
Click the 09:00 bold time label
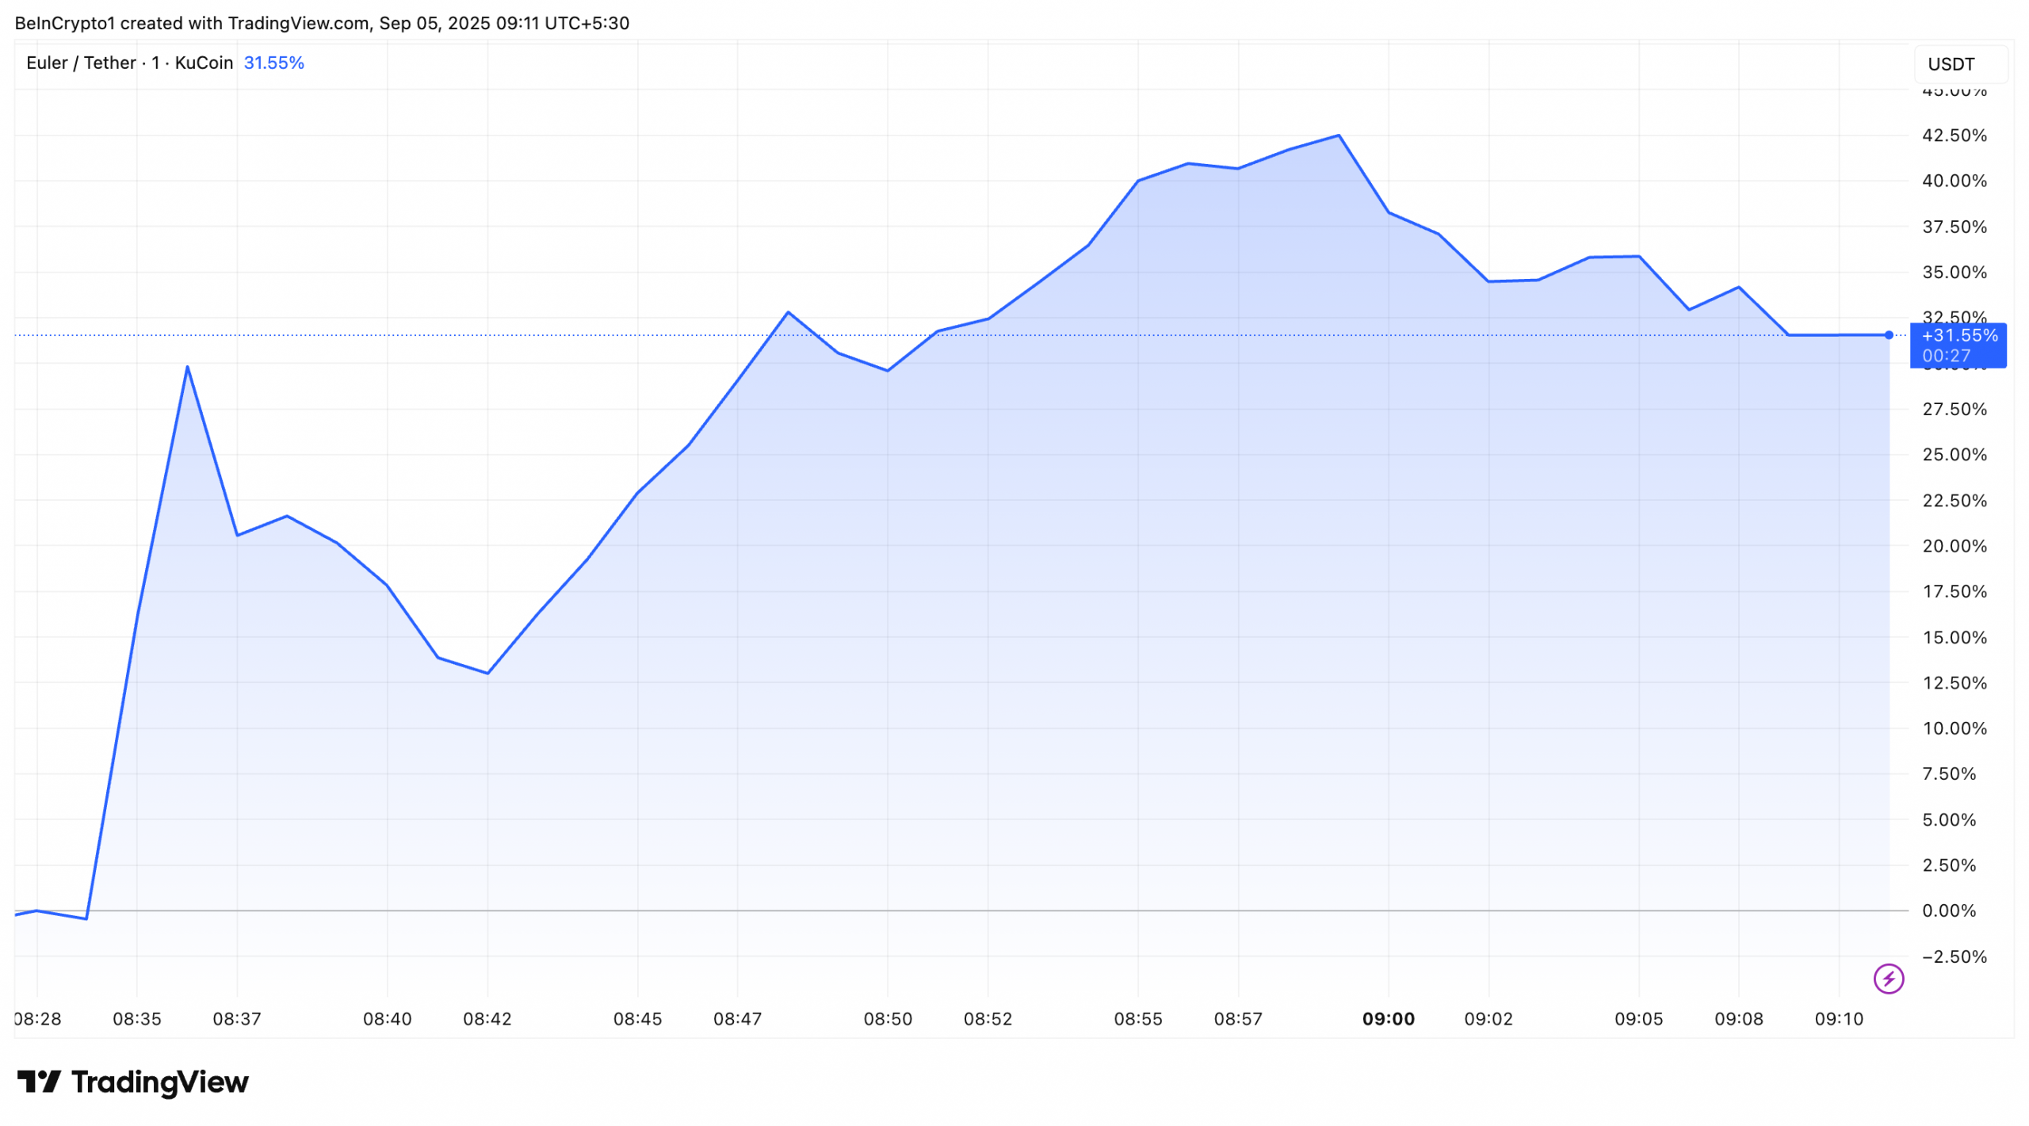[x=1388, y=1019]
